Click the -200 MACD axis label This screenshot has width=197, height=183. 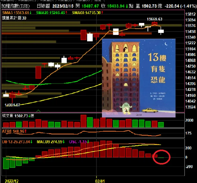(189, 167)
